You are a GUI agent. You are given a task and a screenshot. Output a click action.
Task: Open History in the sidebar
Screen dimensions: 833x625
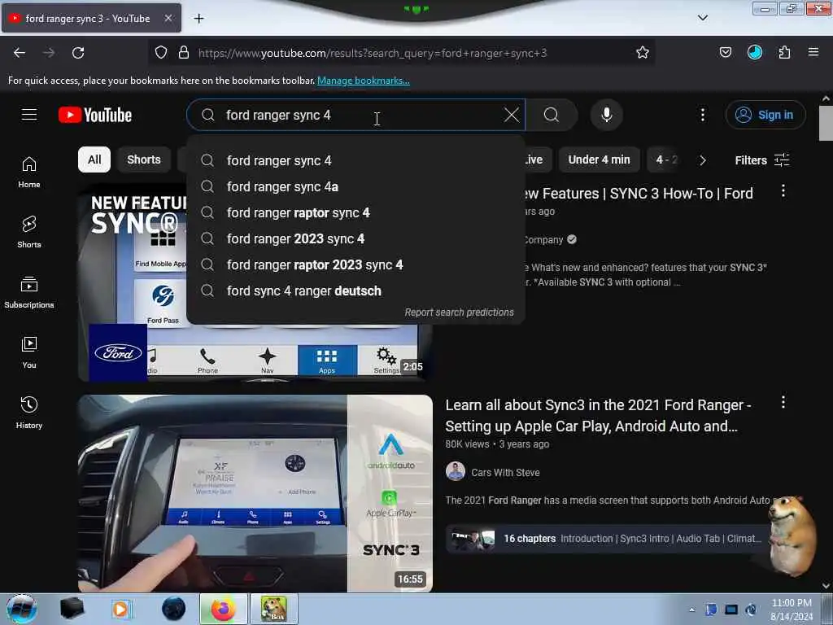[x=29, y=413]
